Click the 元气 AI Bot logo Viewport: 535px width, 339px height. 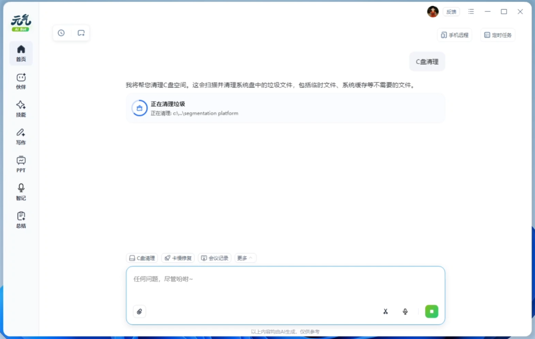21,23
